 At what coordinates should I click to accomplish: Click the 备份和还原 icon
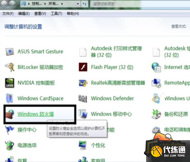[156, 114]
